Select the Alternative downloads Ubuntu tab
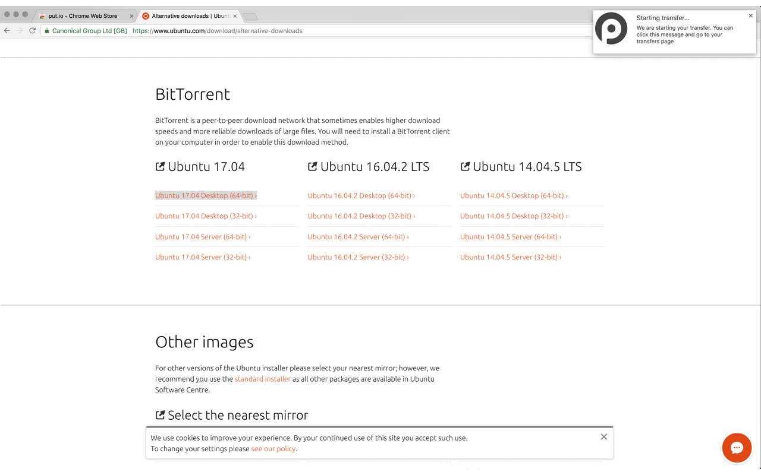This screenshot has height=475, width=761. pos(187,16)
